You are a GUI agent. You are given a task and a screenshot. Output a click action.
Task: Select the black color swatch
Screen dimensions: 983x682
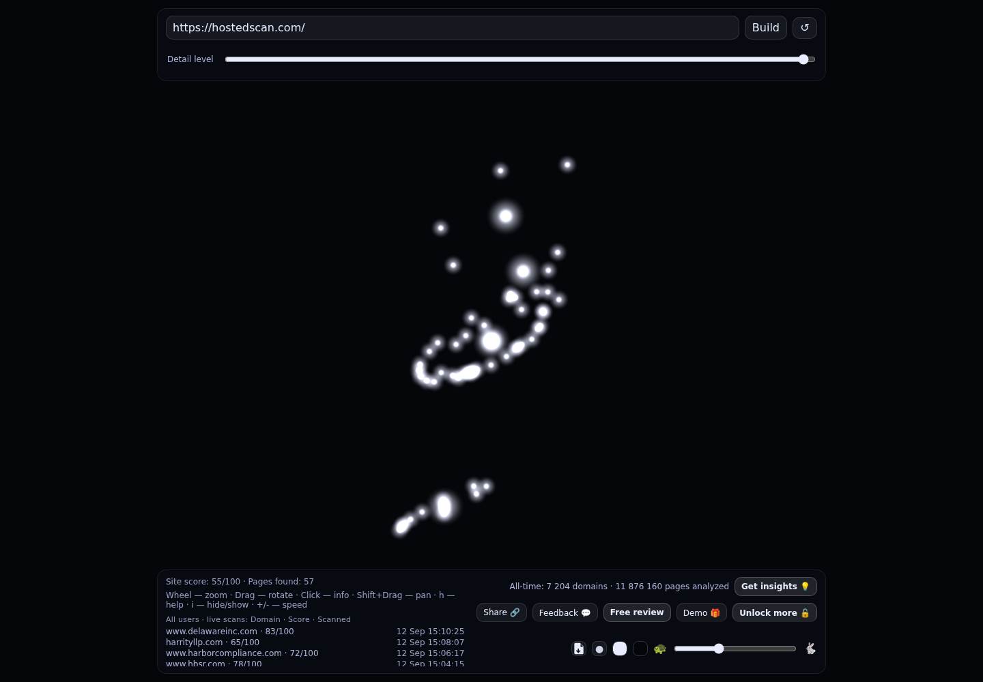pyautogui.click(x=640, y=649)
